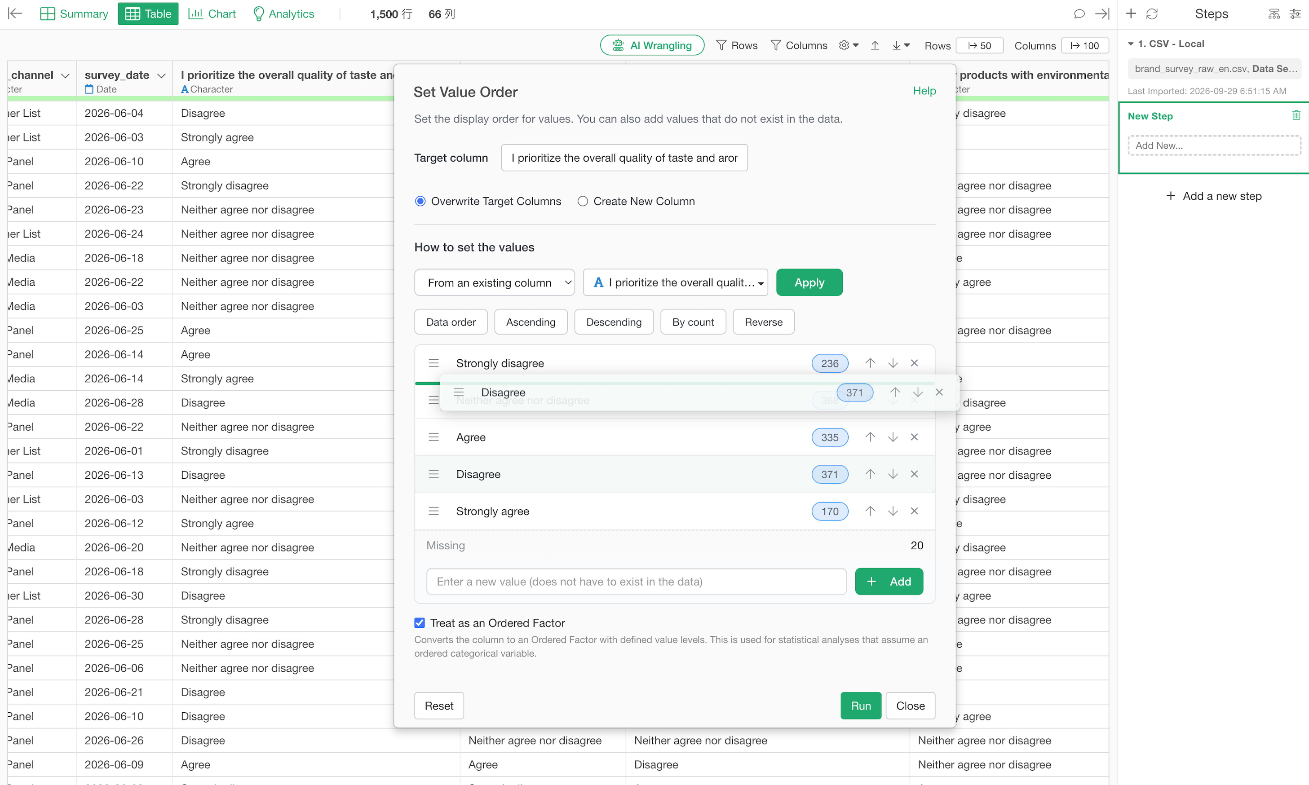This screenshot has width=1309, height=785.
Task: Click the refresh icon beside Steps
Action: point(1152,14)
